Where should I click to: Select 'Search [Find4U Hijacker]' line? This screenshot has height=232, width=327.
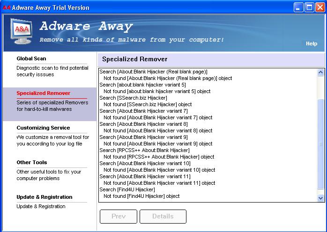click(x=127, y=189)
